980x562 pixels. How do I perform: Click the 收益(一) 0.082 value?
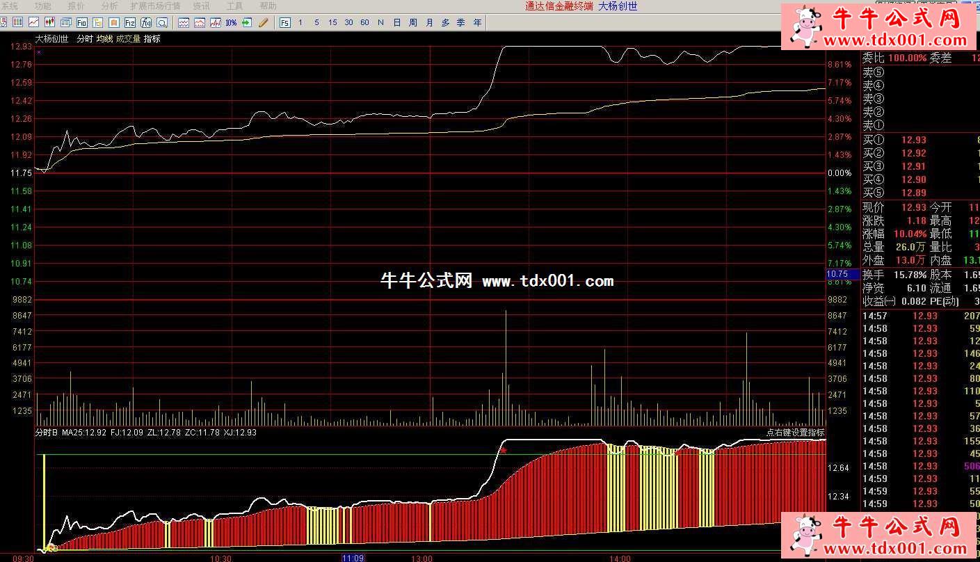(x=913, y=301)
